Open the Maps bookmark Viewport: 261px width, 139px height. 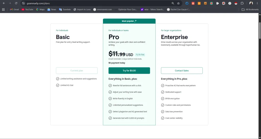click(x=40, y=9)
